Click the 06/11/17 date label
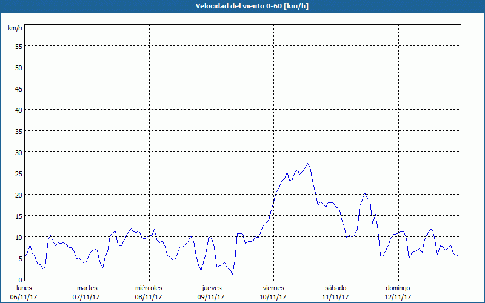Viewport: 485px width, 303px height. point(24,297)
